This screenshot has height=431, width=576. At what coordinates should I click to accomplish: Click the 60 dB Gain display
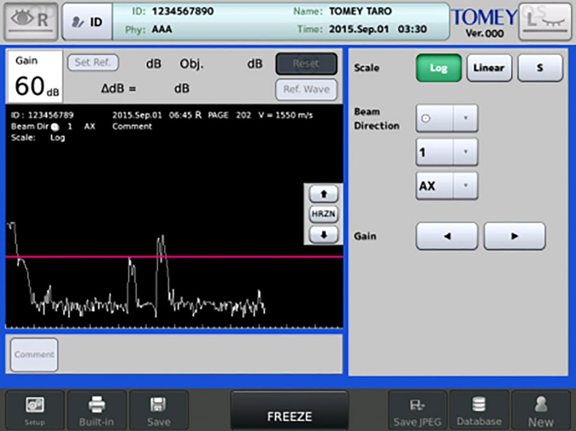click(35, 77)
